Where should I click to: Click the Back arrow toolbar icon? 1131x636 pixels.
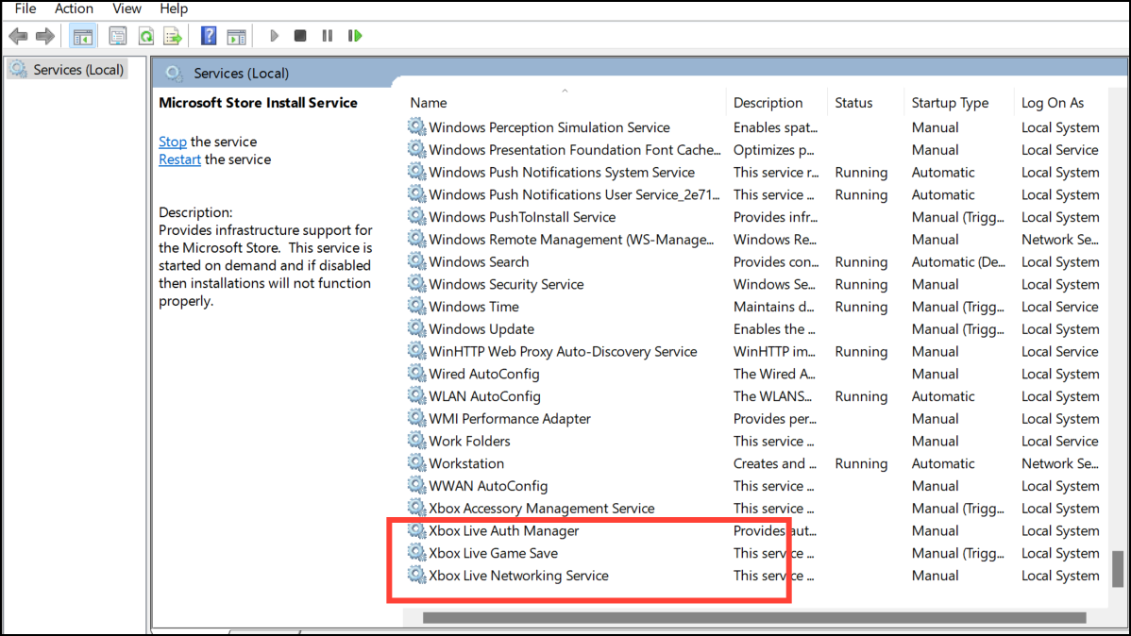[x=18, y=36]
